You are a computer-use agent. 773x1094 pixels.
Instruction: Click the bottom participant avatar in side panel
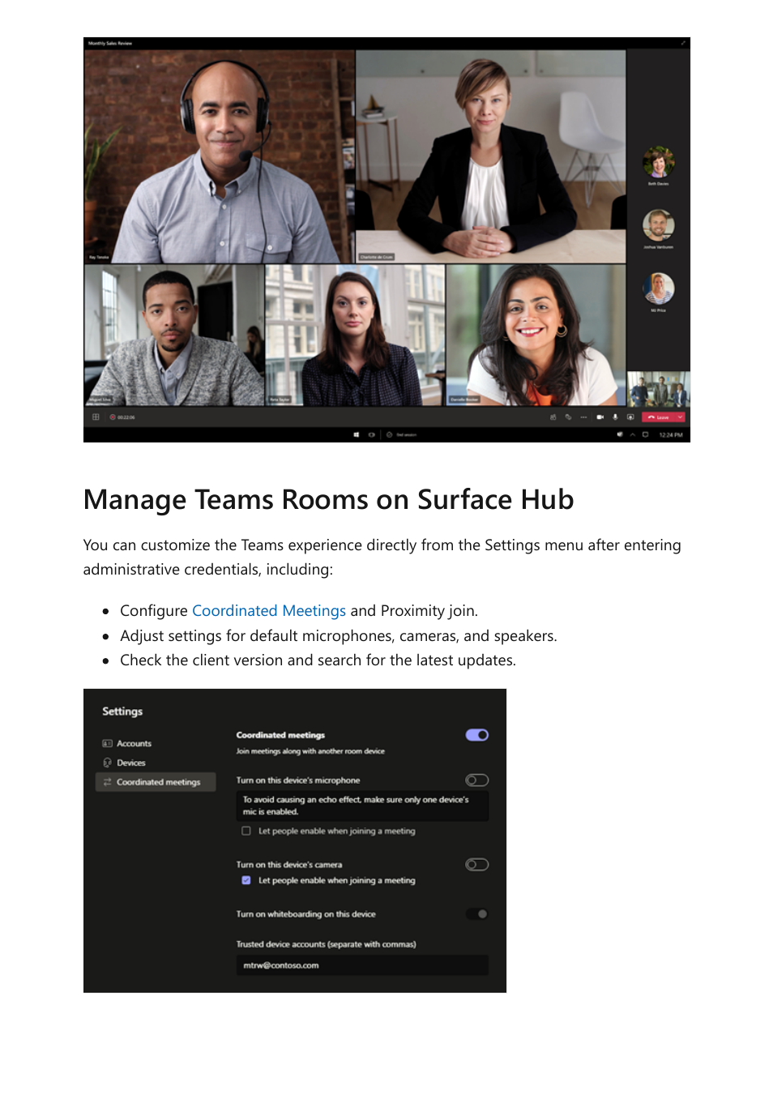coord(658,288)
